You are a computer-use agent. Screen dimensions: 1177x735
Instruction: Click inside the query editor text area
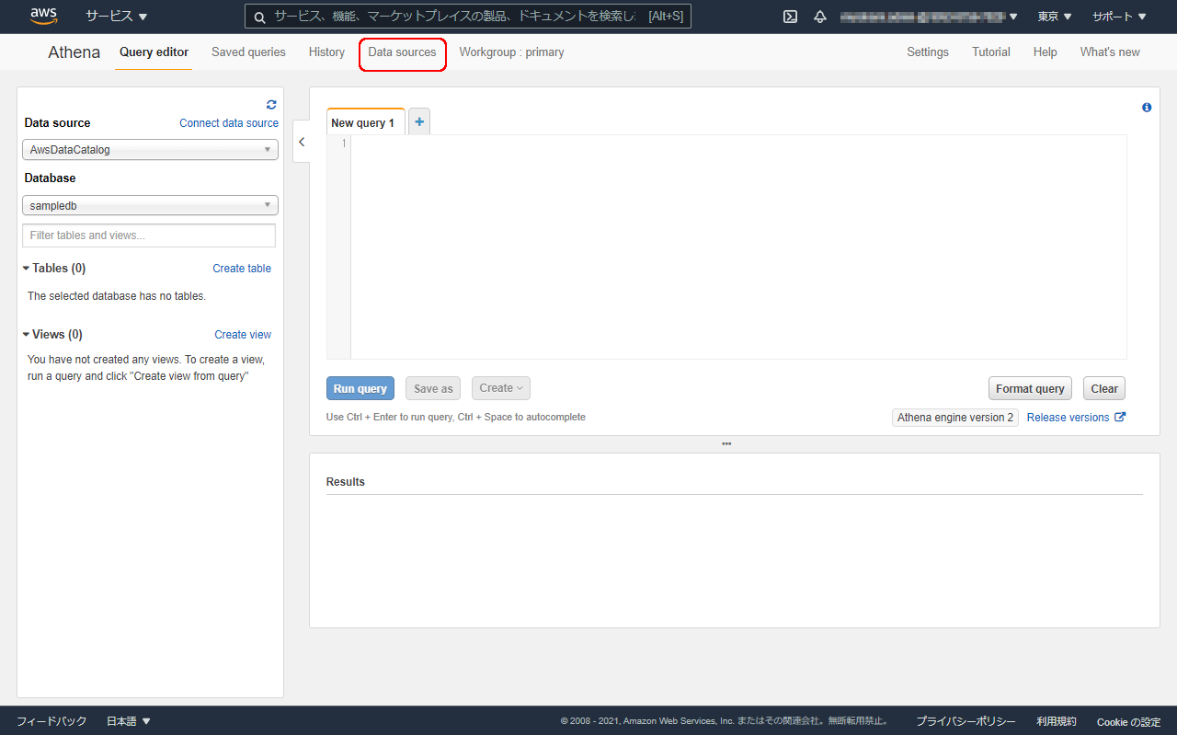738,247
